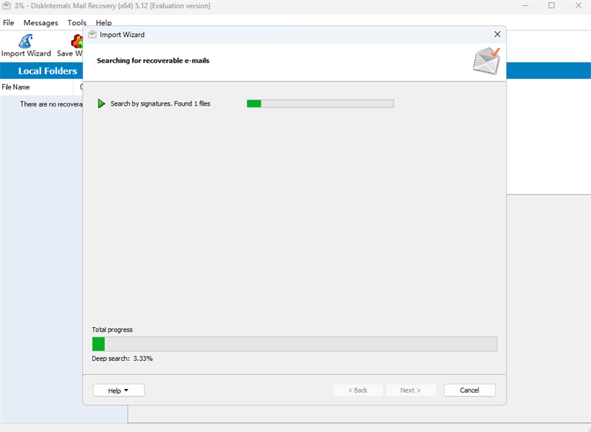Screen dimensions: 591x432
Task: Open the Tools menu
Action: click(77, 23)
